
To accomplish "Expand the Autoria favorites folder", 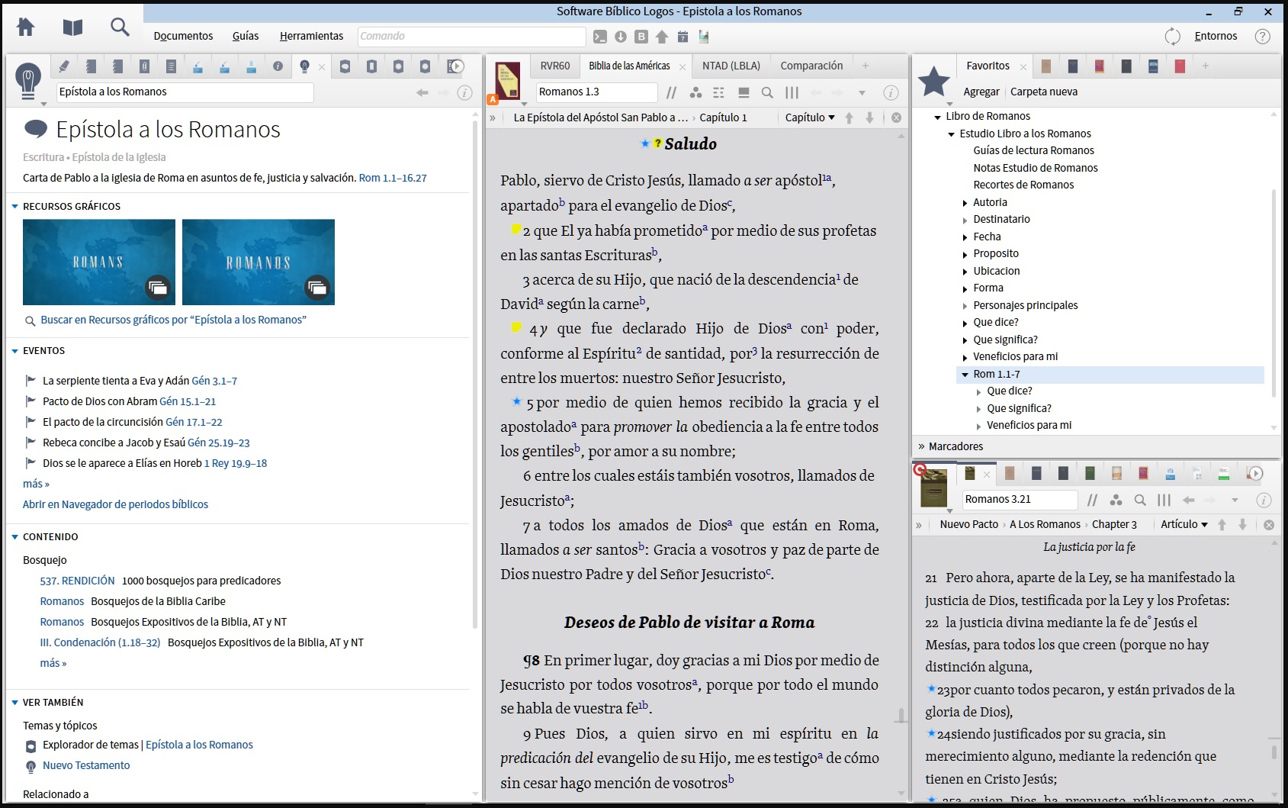I will point(965,203).
